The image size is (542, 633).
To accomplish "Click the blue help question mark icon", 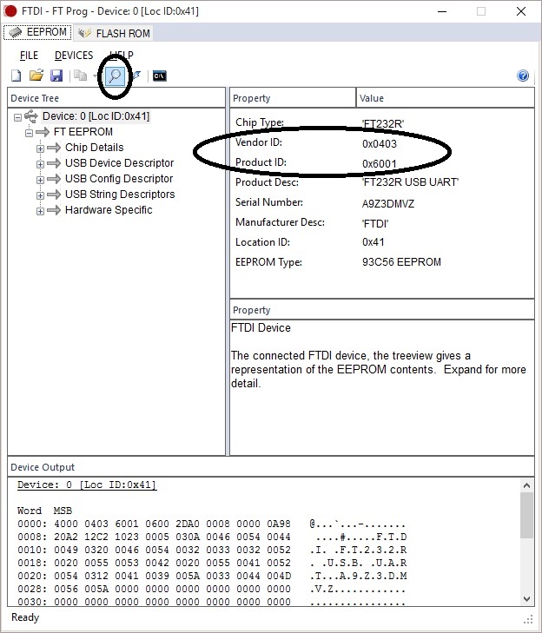I will (523, 76).
